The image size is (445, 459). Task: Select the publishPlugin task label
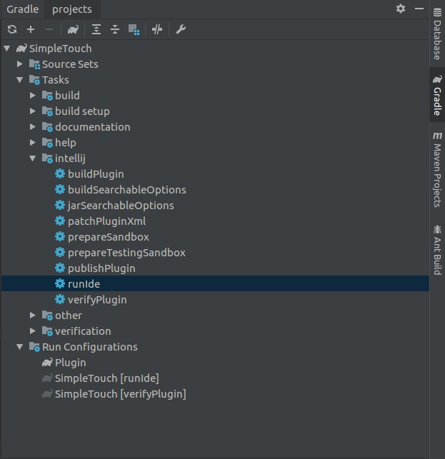[x=101, y=268]
